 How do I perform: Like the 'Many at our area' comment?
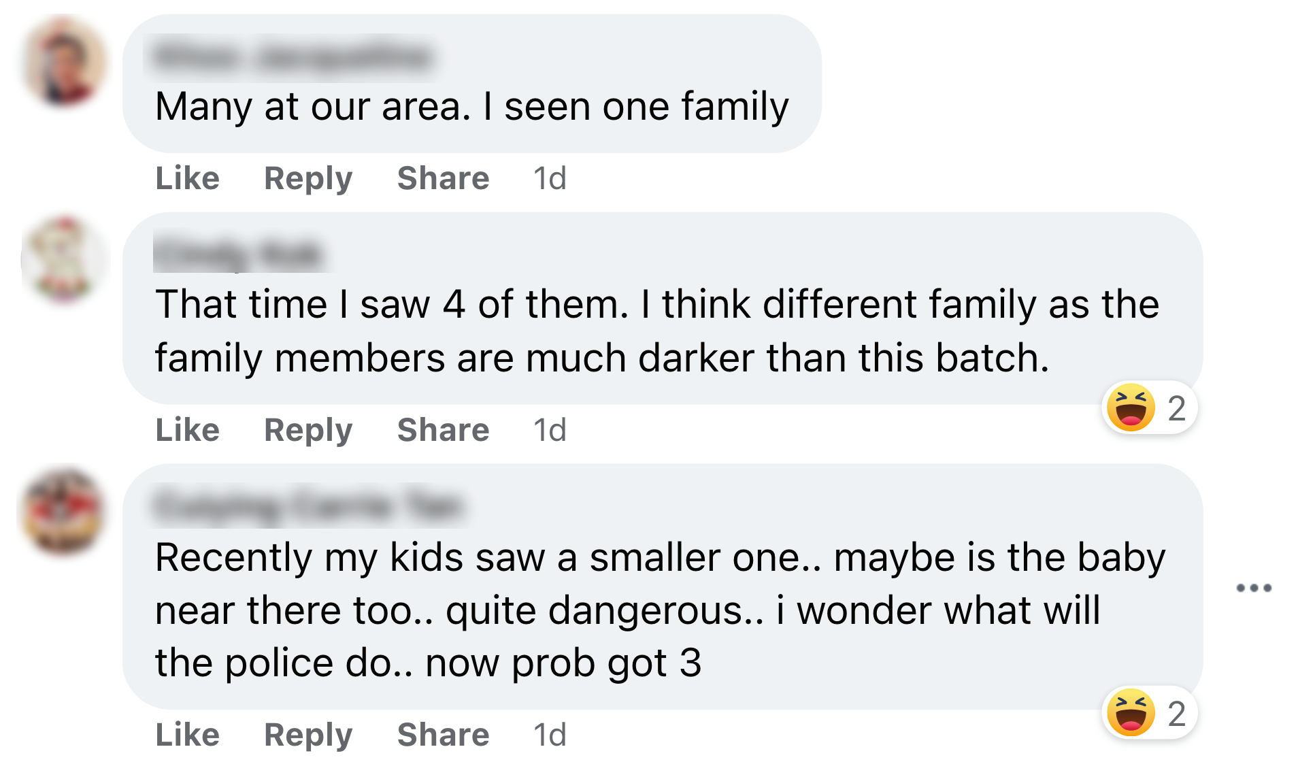(x=187, y=178)
